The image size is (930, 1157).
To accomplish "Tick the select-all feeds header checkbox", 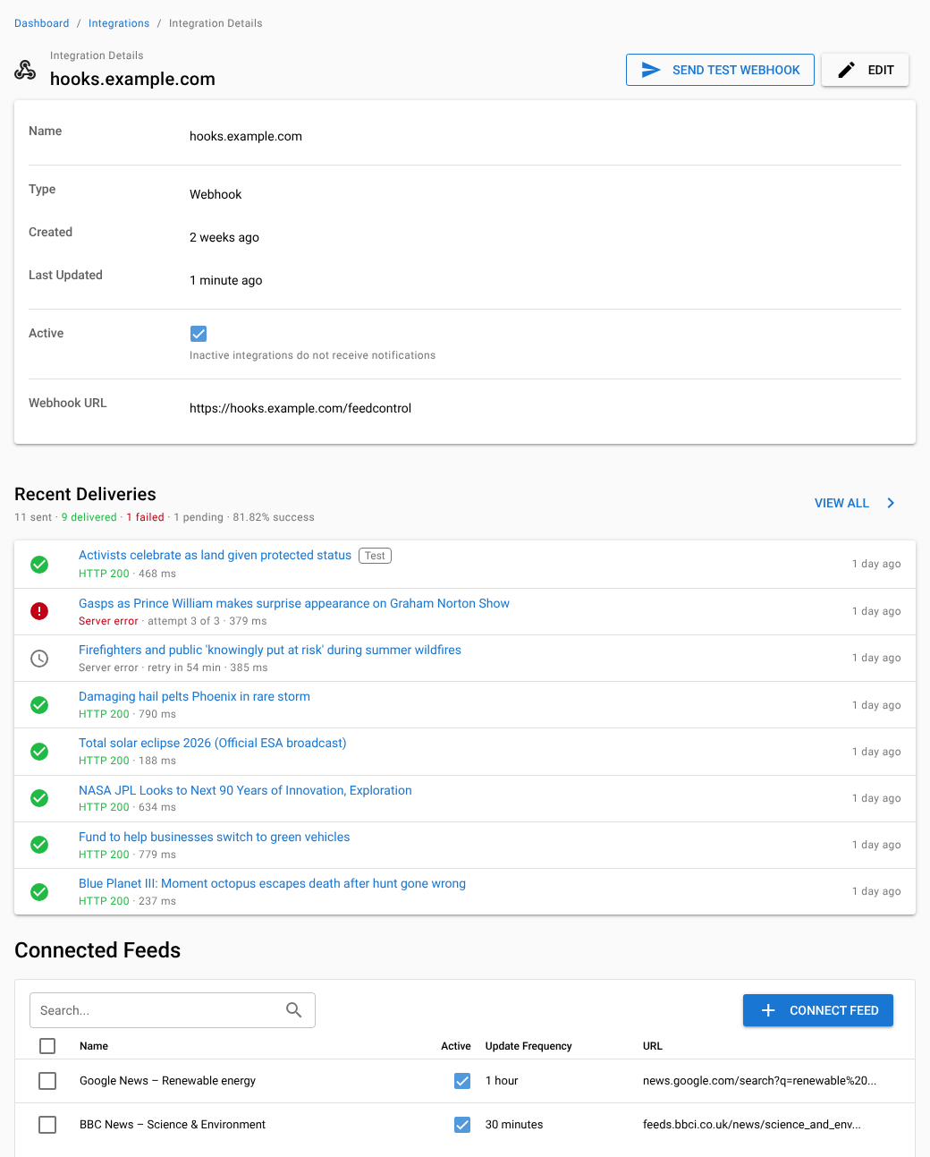I will pyautogui.click(x=47, y=1046).
